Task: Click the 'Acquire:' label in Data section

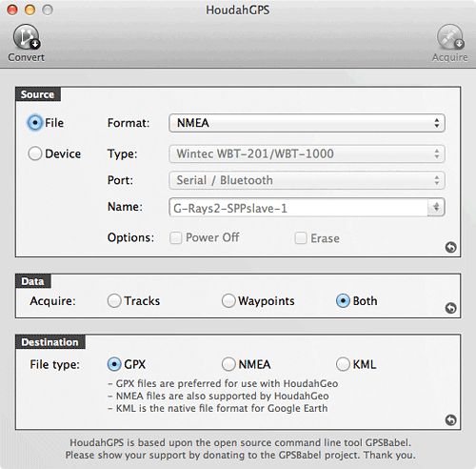Action: (53, 301)
